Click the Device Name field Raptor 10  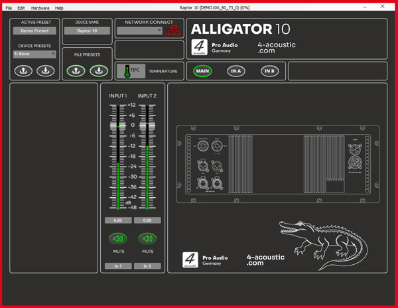pyautogui.click(x=87, y=31)
